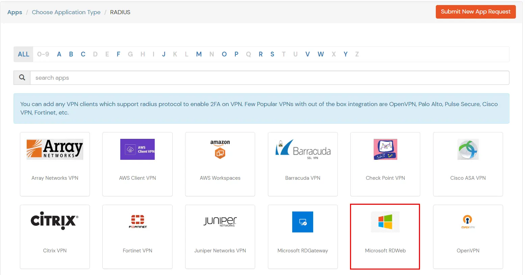Select the Citrix VPN label
Screen dimensions: 525x275
tap(55, 251)
